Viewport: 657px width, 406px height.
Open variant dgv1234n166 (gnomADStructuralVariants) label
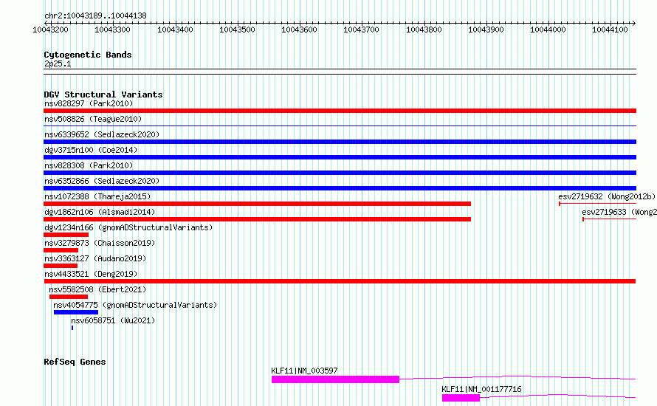coord(128,227)
